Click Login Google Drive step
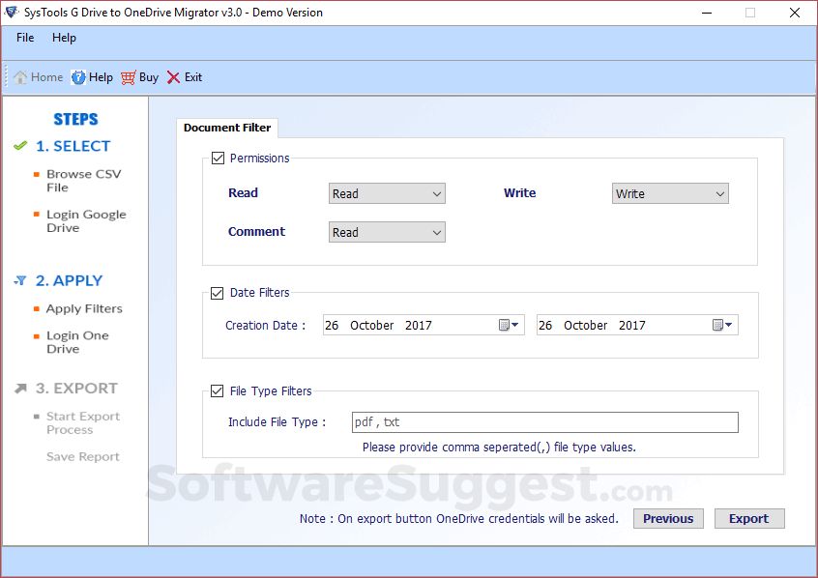Viewport: 818px width, 578px height. tap(86, 221)
